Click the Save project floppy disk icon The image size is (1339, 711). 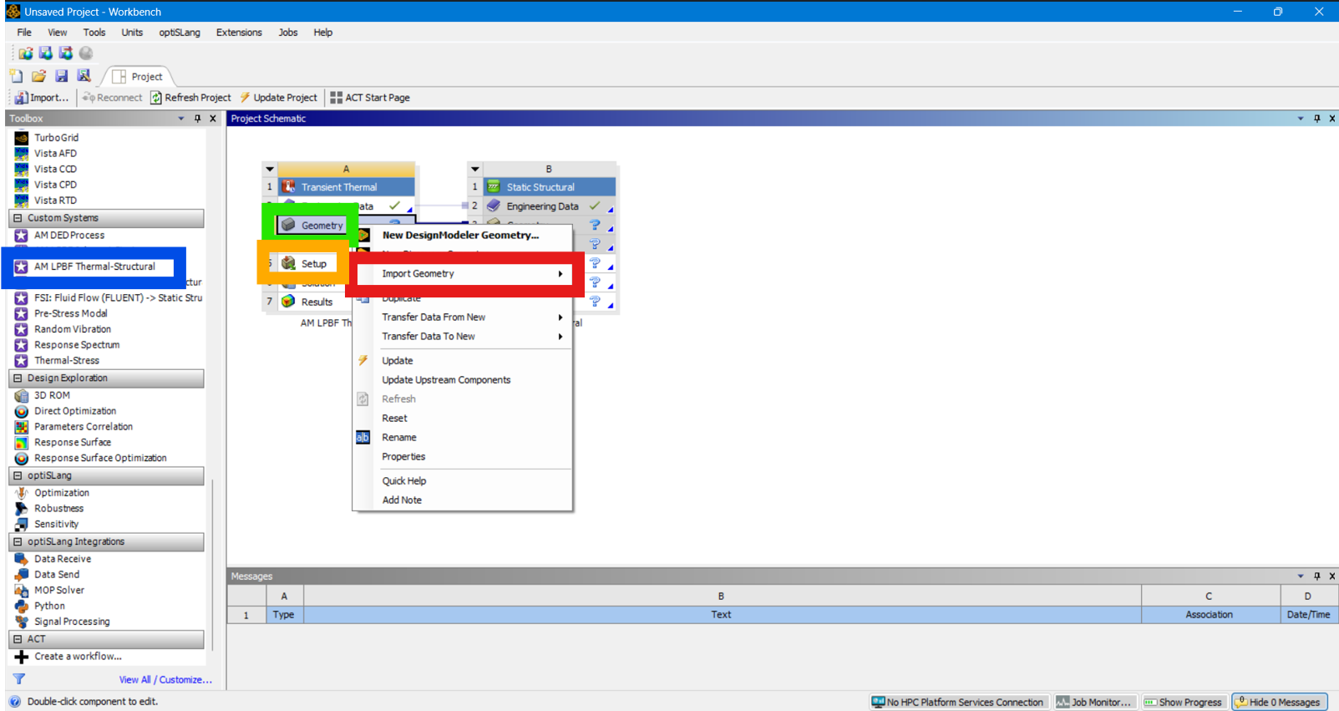(61, 76)
